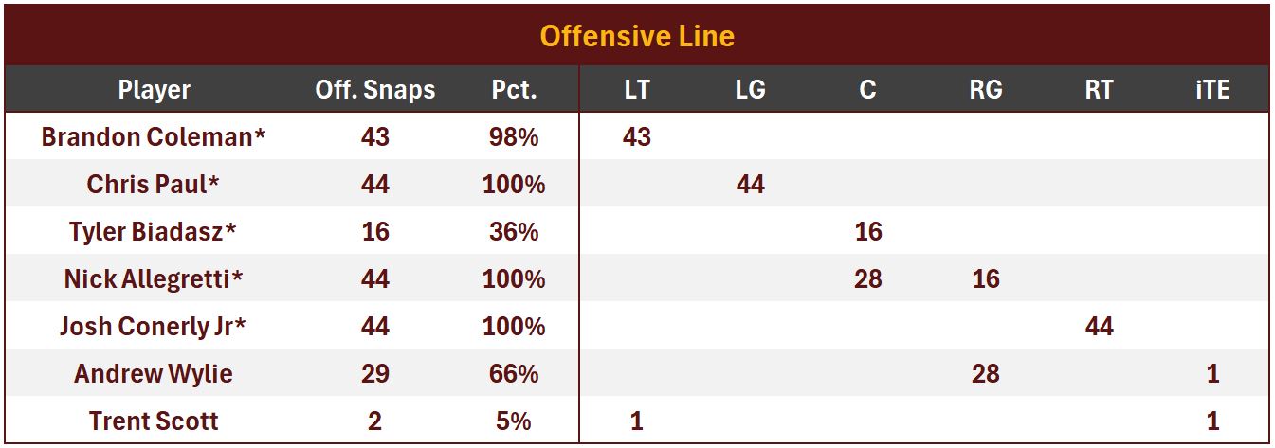Select Tyler Biadasz's 36% snap percentage
Screen dimensions: 1275x448
tap(514, 231)
